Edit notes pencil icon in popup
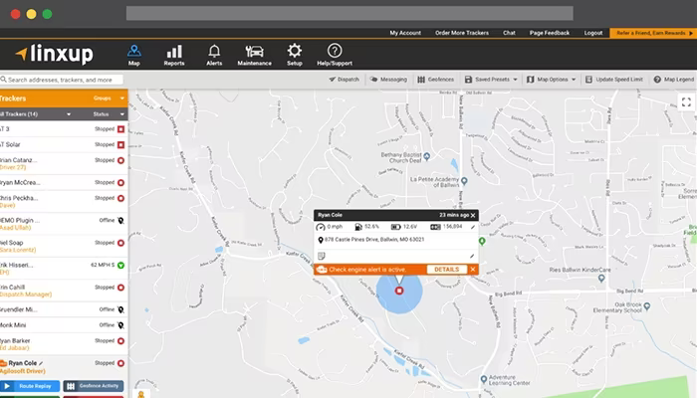This screenshot has width=697, height=398. [472, 256]
